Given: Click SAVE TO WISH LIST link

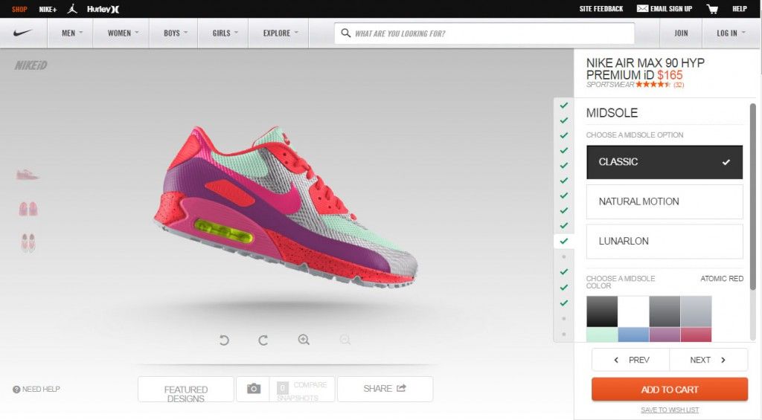Looking at the screenshot, I should tap(670, 410).
